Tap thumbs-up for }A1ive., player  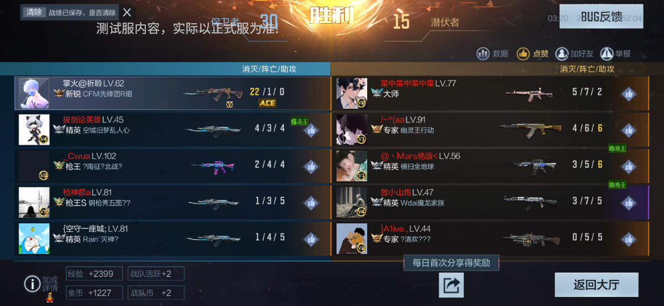628,239
